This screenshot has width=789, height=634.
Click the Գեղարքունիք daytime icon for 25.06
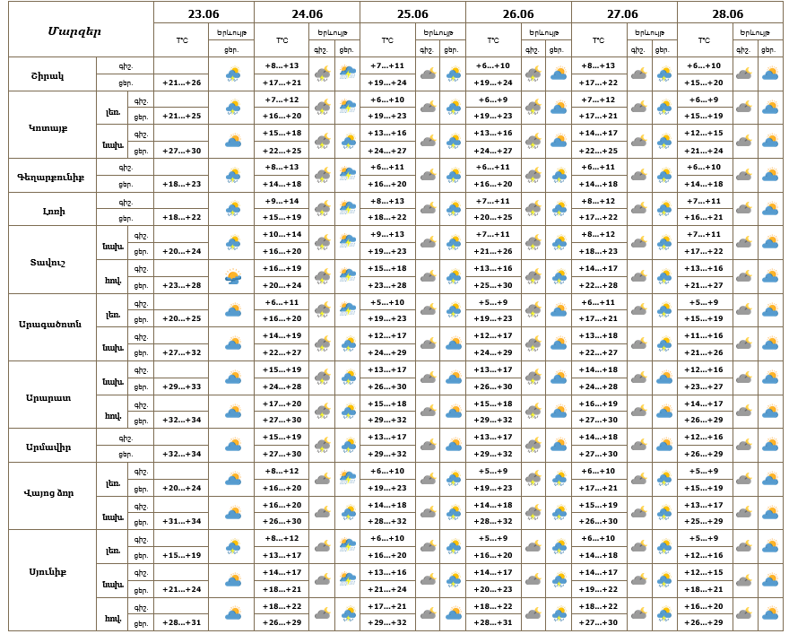(x=454, y=176)
